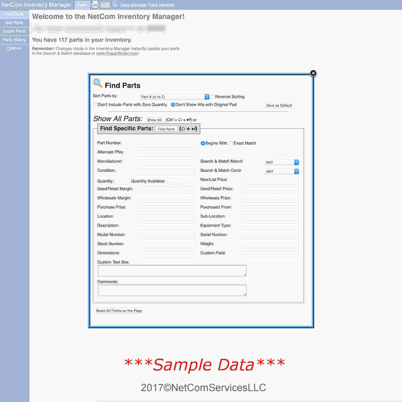Open the Search & Match Cond dropdown
This screenshot has height=402, width=402.
coord(281,171)
